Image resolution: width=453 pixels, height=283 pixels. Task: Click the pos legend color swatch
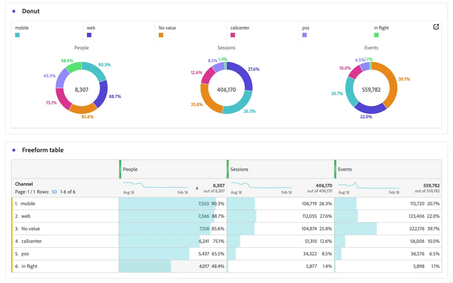point(305,35)
